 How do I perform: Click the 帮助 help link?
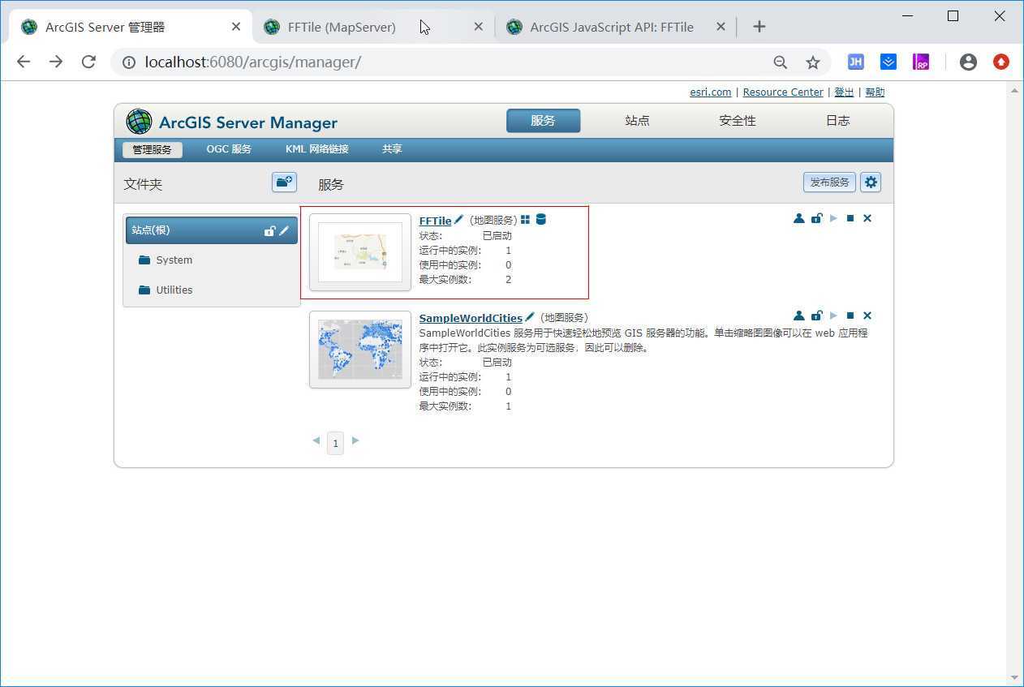click(875, 92)
